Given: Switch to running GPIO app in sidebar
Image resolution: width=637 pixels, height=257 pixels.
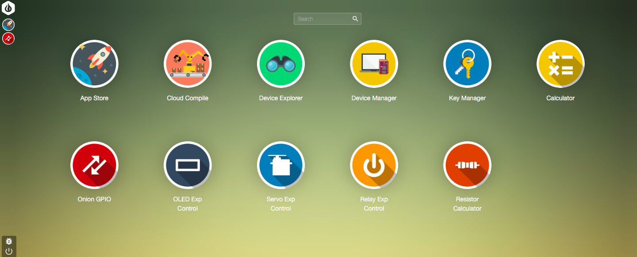Looking at the screenshot, I should coord(8,38).
